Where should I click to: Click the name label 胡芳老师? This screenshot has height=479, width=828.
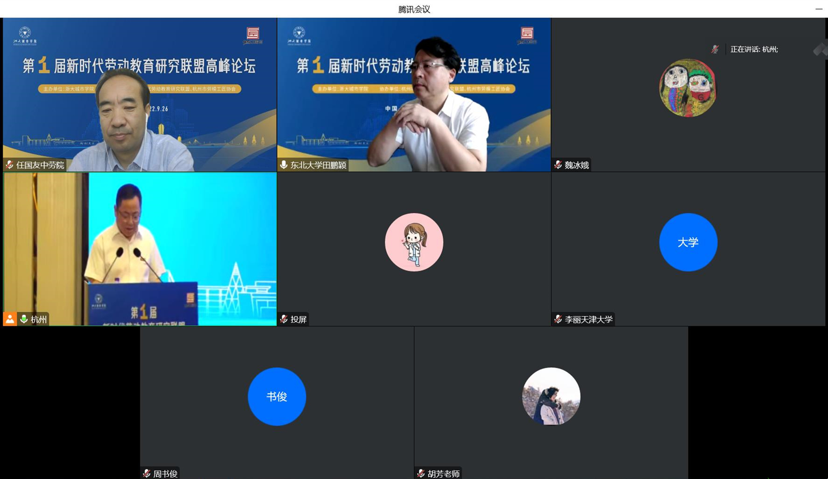click(443, 474)
